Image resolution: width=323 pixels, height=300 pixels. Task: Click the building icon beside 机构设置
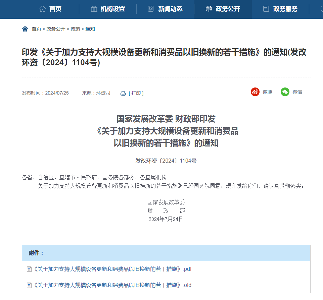[94, 9]
